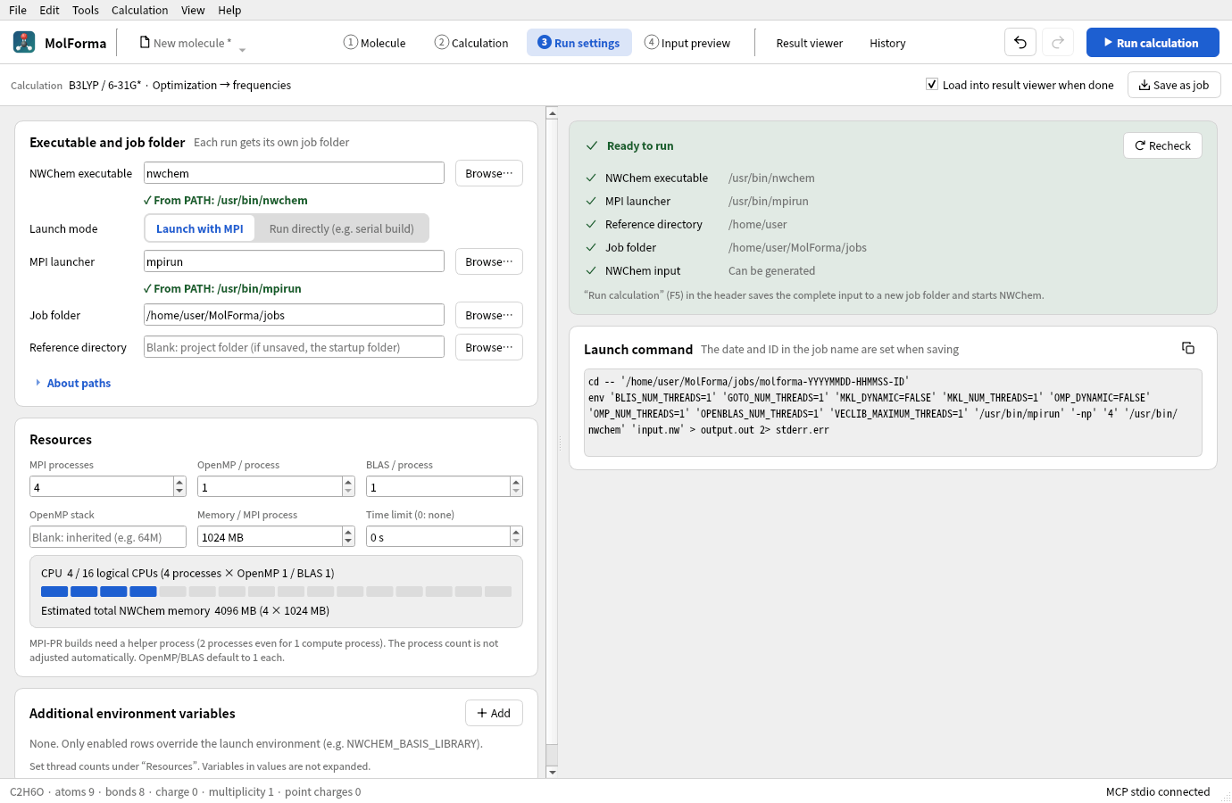The image size is (1232, 803).
Task: Add an additional environment variable
Action: pyautogui.click(x=494, y=713)
